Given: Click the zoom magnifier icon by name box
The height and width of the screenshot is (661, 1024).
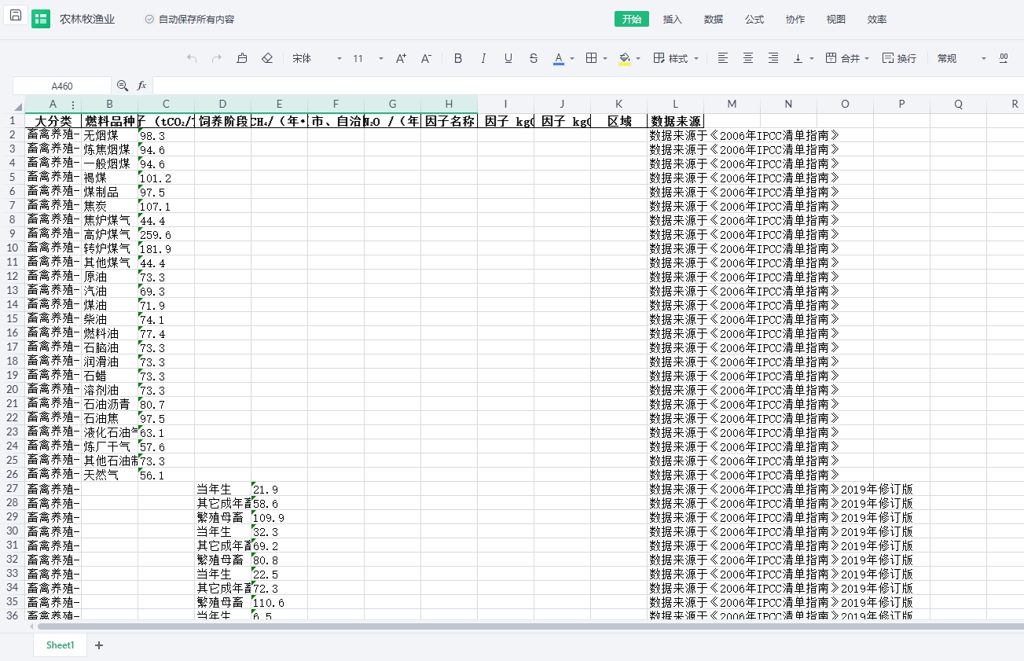Looking at the screenshot, I should [x=123, y=85].
